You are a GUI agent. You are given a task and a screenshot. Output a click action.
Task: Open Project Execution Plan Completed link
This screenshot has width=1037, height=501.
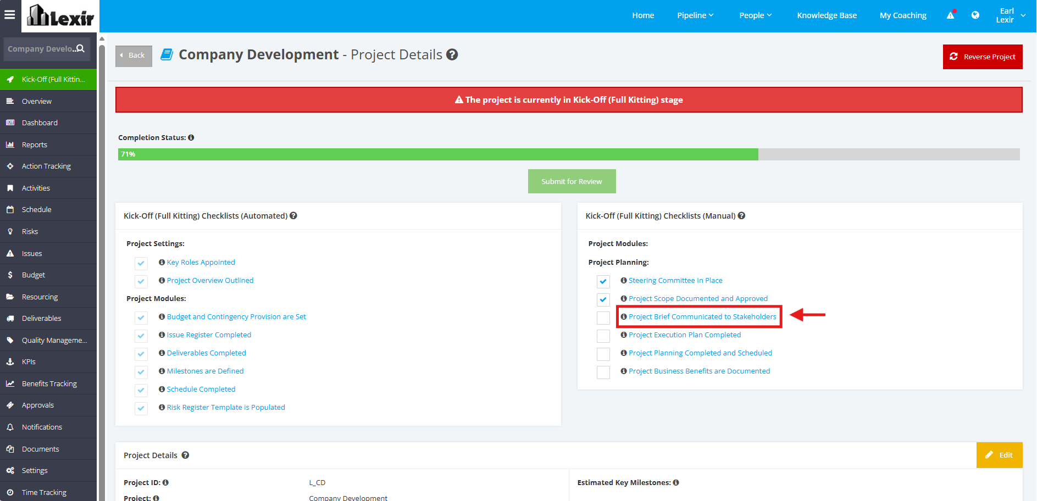point(685,335)
